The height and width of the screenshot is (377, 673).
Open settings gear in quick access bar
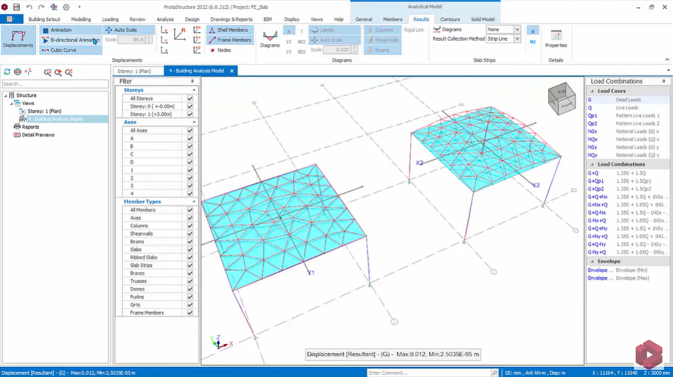[x=66, y=7]
